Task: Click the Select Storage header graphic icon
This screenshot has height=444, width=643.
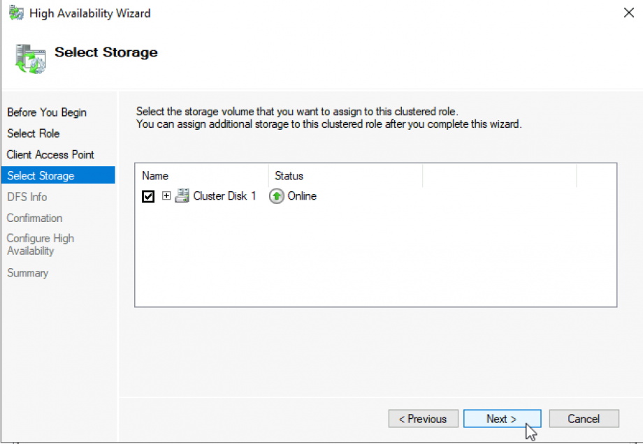Action: (x=29, y=59)
